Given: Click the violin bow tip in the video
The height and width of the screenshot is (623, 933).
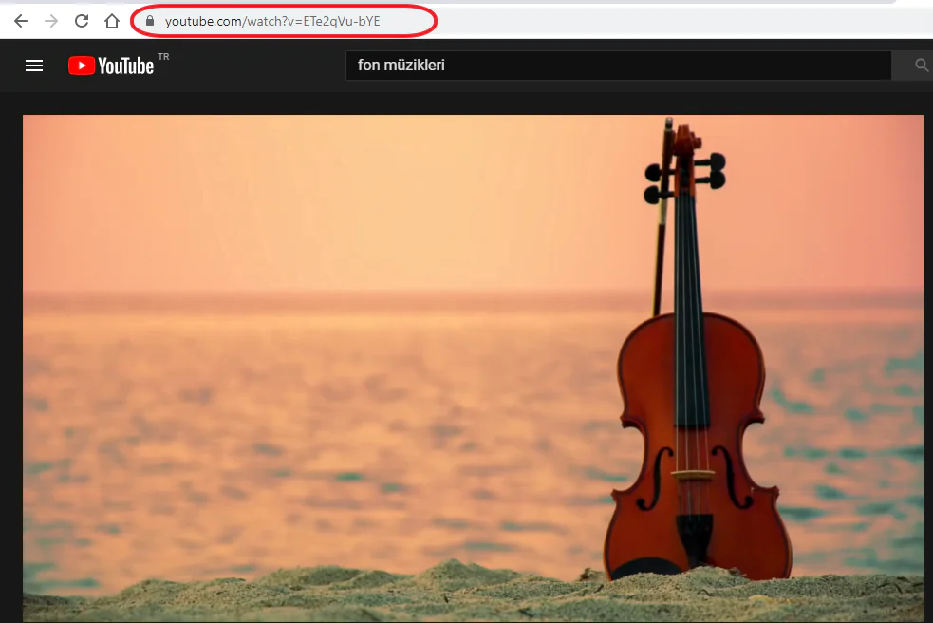Looking at the screenshot, I should point(668,125).
